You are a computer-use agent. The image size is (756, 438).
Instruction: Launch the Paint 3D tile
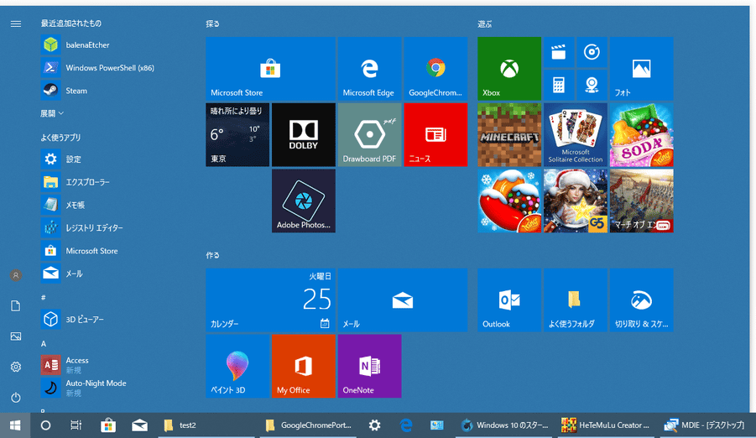tap(237, 366)
